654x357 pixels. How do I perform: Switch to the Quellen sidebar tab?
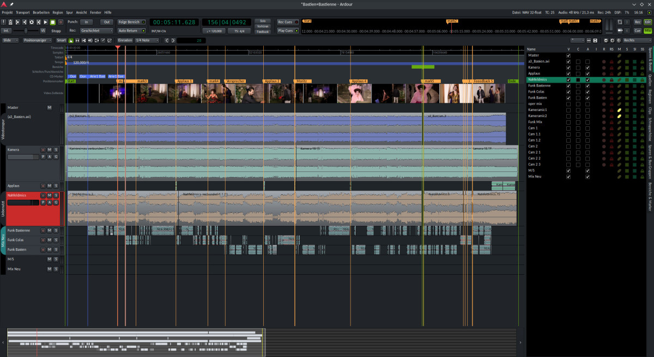coord(650,80)
